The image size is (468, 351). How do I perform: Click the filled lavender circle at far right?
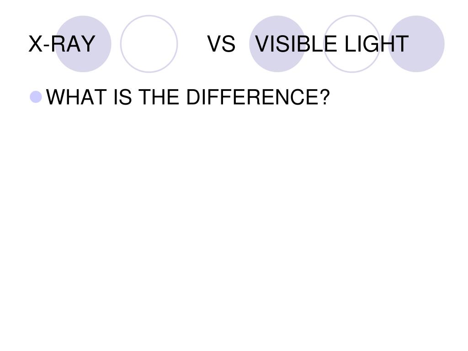point(416,44)
